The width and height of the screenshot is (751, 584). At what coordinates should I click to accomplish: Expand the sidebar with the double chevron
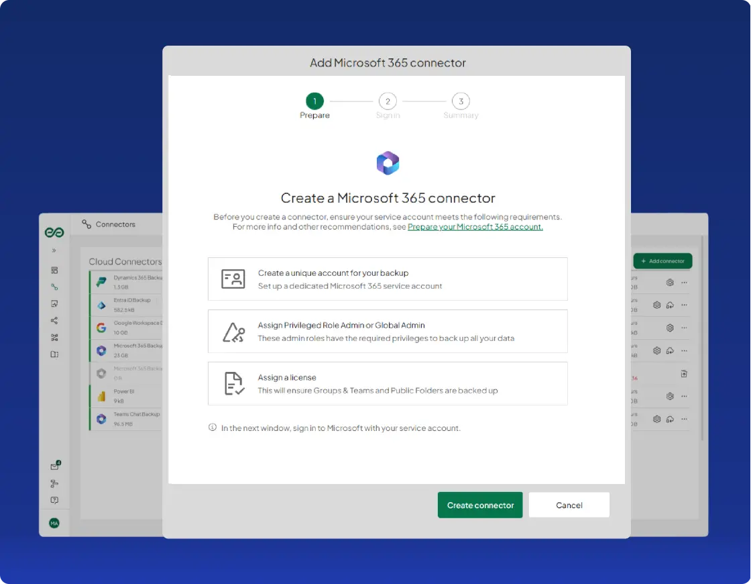pyautogui.click(x=54, y=250)
